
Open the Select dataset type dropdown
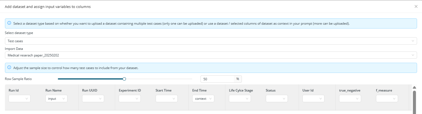click(211, 41)
